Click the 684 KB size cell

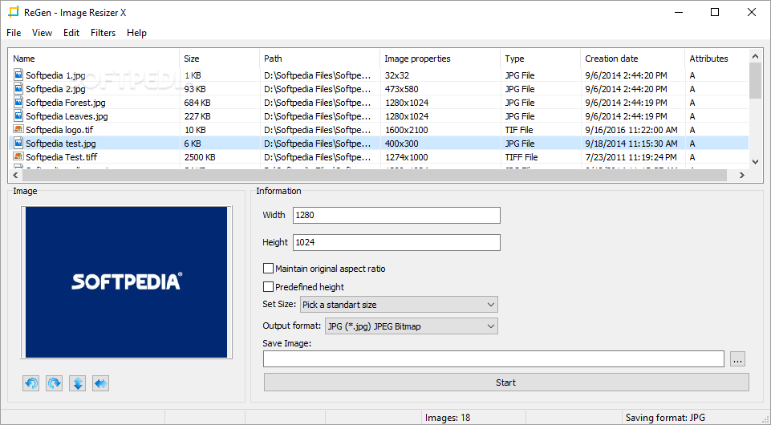pyautogui.click(x=197, y=102)
